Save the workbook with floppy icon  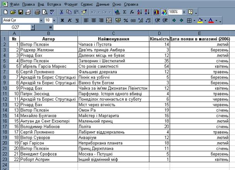coord(21,12)
